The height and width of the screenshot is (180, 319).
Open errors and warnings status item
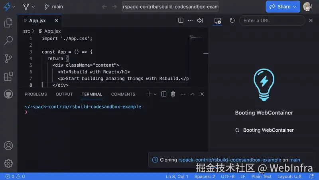[15, 176]
